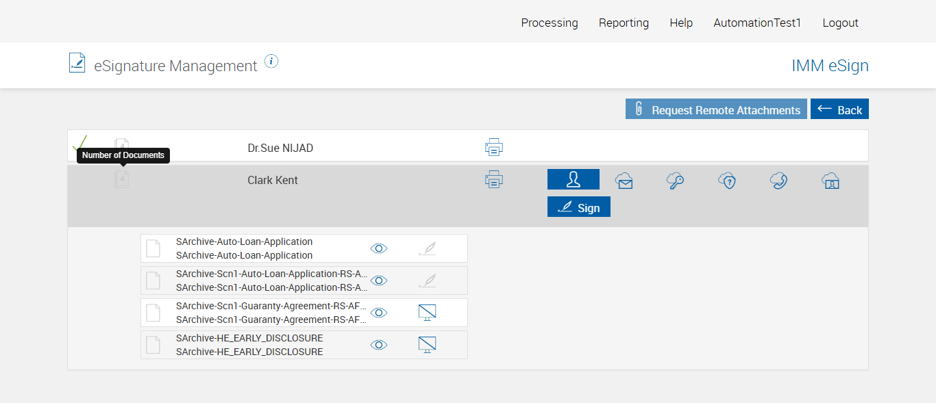Print documents for Dr.Sue NIJAD
936x403 pixels.
click(x=494, y=147)
